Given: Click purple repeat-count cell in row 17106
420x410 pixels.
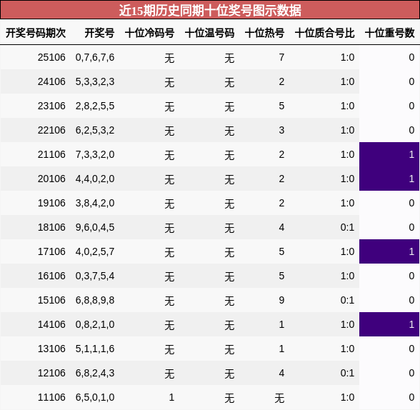Looking at the screenshot, I should (x=389, y=251).
